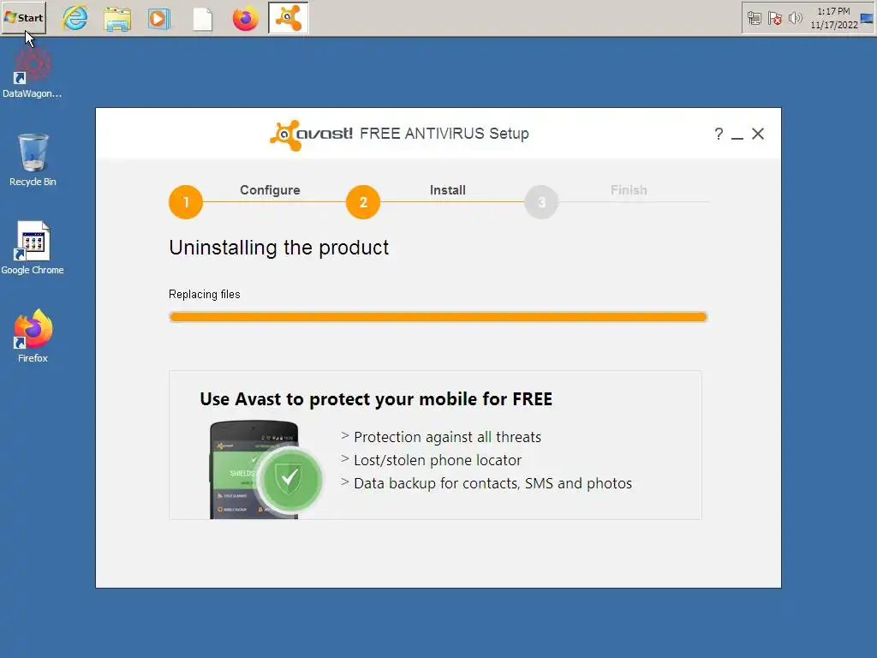Select the Avast setup taskbar button
877x658 pixels.
click(x=288, y=18)
